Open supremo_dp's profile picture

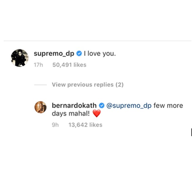pyautogui.click(x=20, y=58)
